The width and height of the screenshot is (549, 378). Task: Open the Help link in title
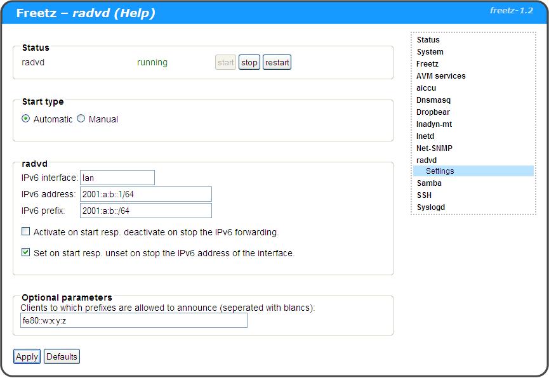point(135,13)
